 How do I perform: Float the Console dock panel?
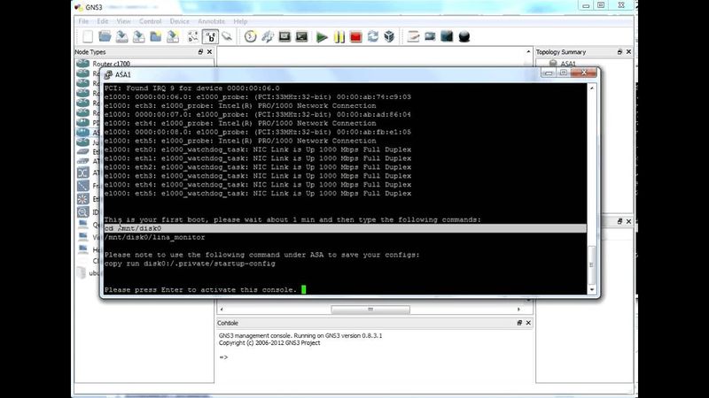pos(519,323)
